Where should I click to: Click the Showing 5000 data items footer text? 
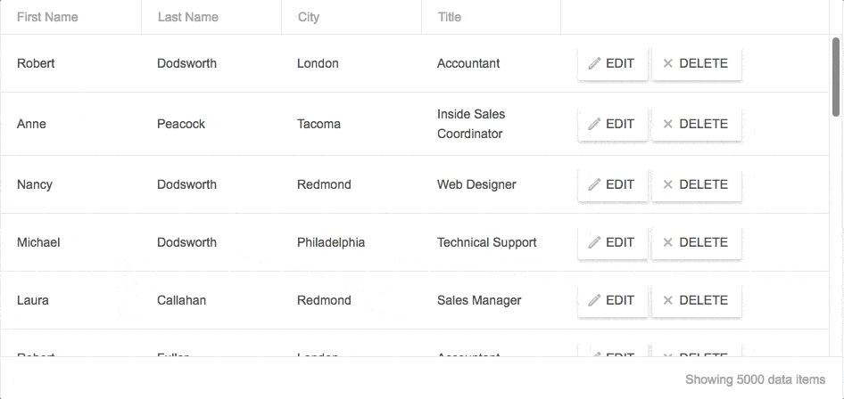click(755, 379)
